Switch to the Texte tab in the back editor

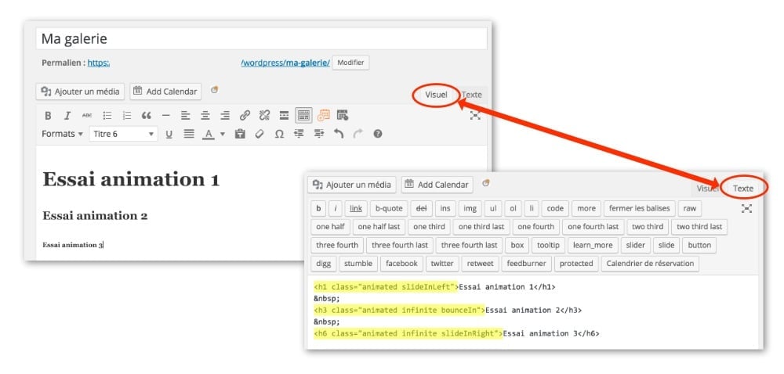click(x=471, y=94)
